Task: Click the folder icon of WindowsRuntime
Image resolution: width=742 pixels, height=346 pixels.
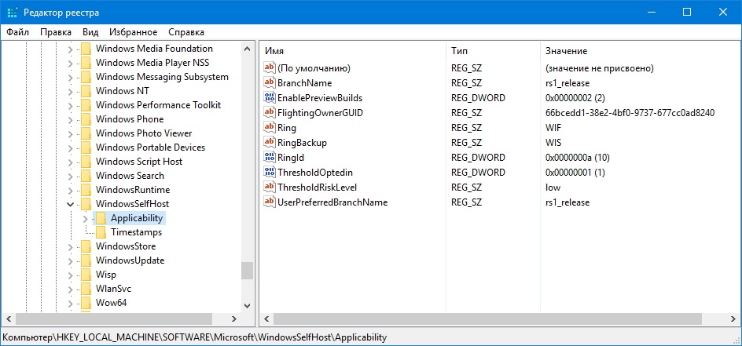Action: (x=86, y=190)
